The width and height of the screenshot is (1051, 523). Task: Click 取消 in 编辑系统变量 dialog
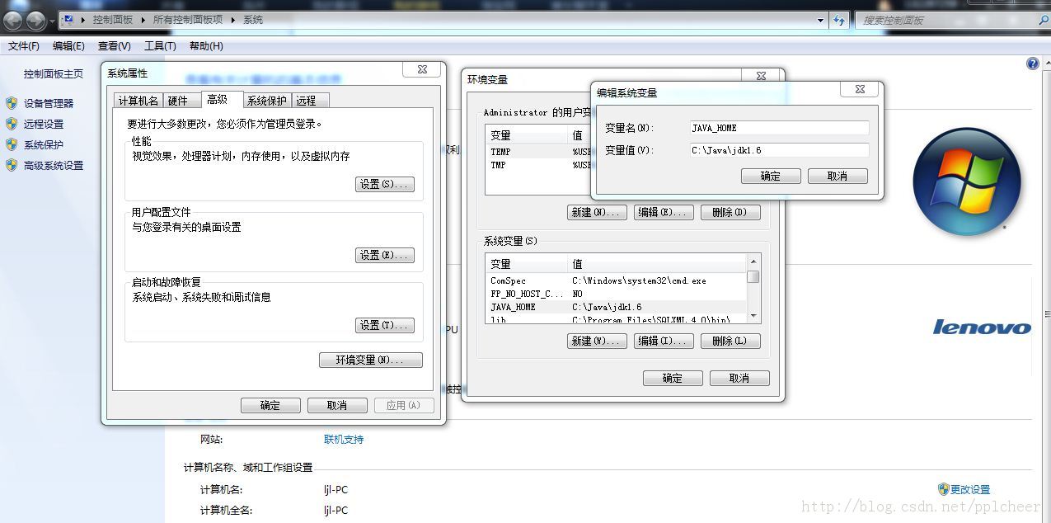pyautogui.click(x=838, y=176)
